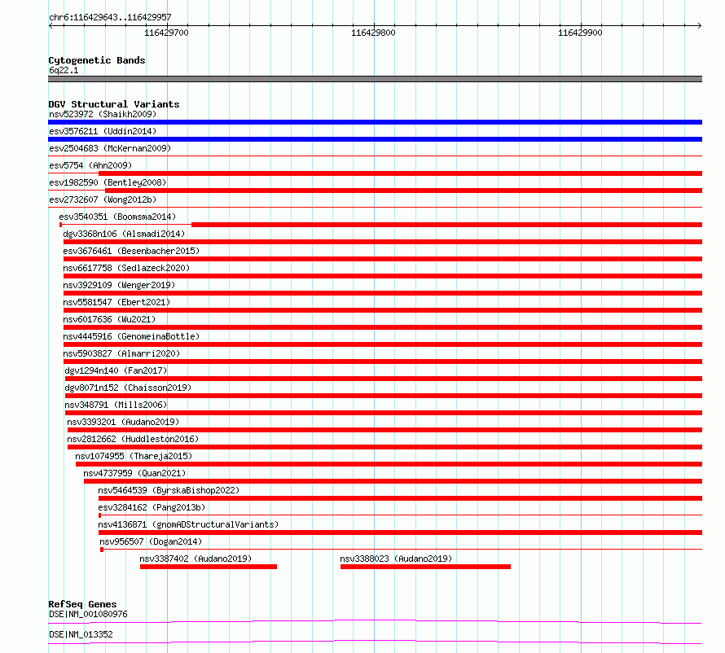Viewport: 725px width, 653px height.
Task: Click the magenta line under DSE|NM_013352
Action: pos(375,642)
